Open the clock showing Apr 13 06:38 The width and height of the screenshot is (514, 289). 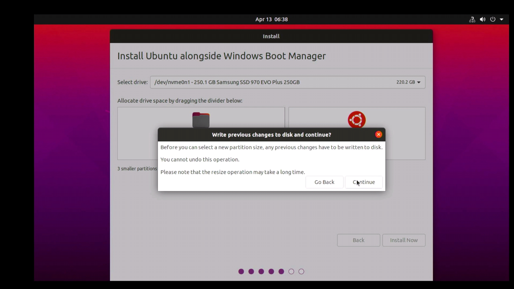click(271, 20)
